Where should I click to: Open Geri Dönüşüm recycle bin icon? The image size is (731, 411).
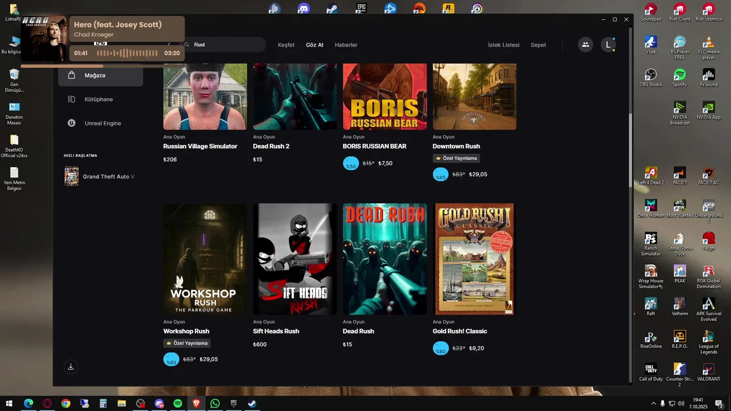(14, 80)
